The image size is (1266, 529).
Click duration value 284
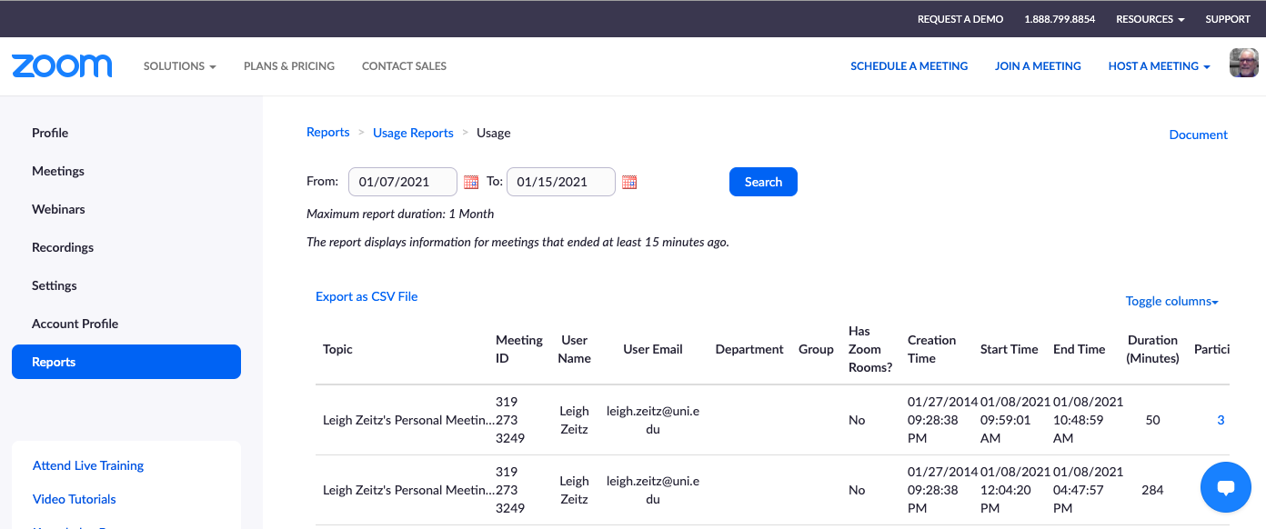1153,490
